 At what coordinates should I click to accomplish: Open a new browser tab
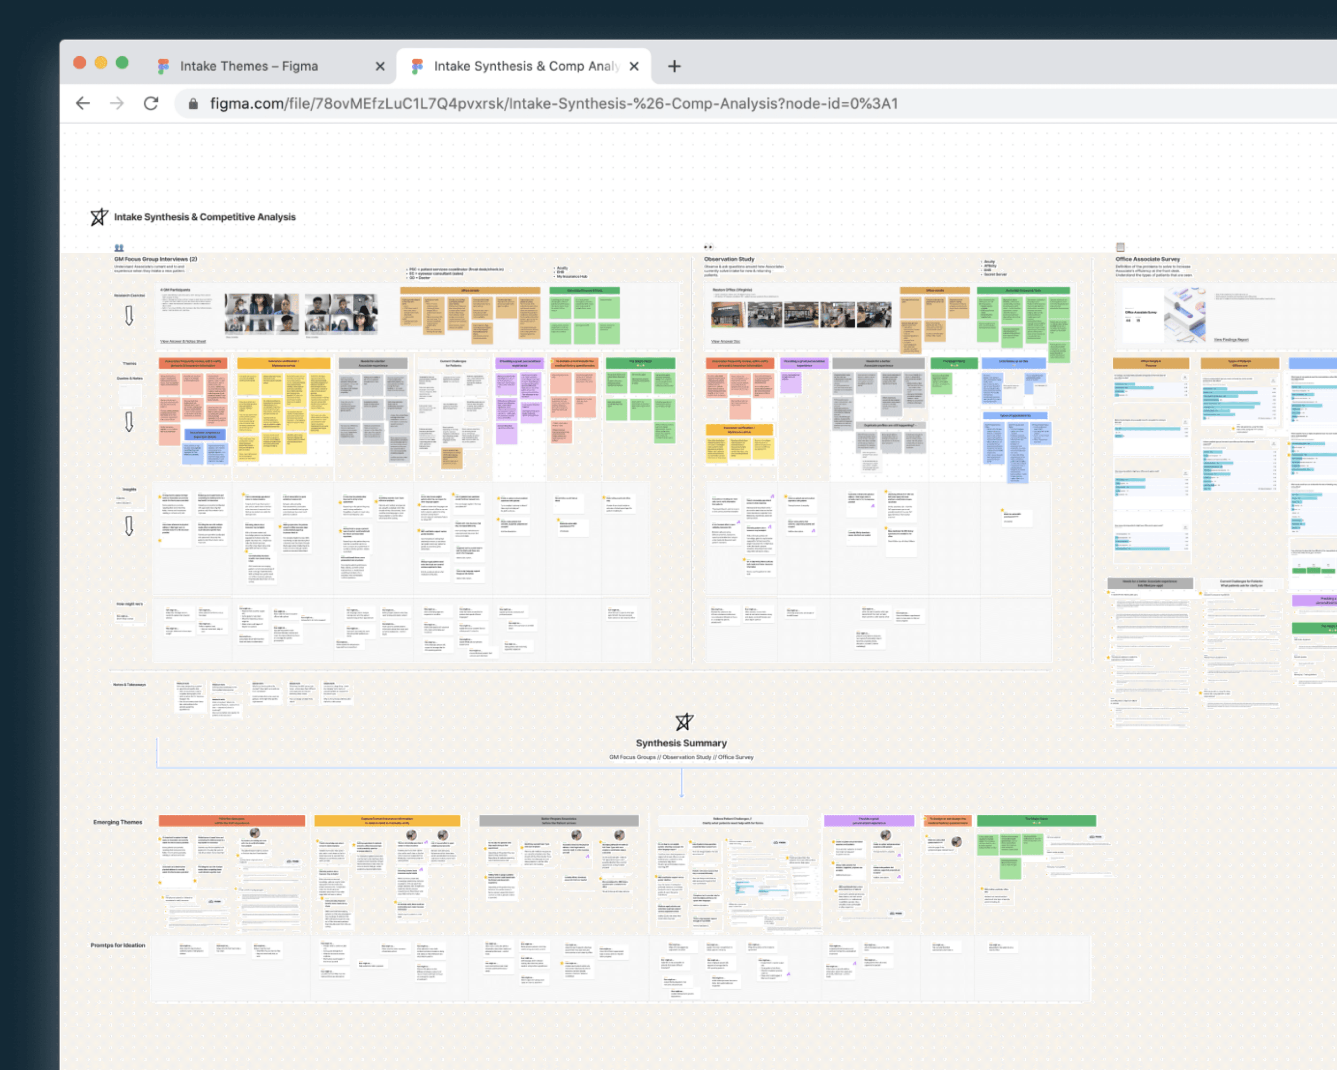coord(674,66)
